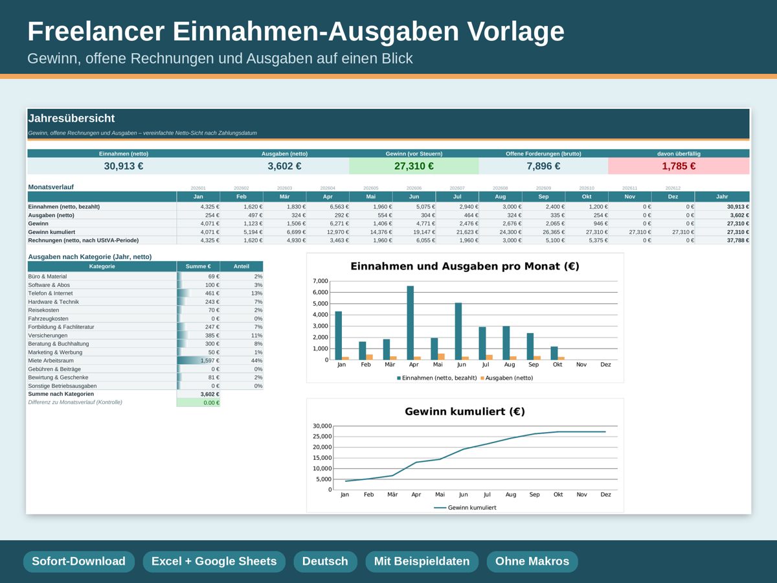The image size is (777, 583).
Task: Select the Gewinn kumuliert (€) line chart title
Action: tap(465, 411)
